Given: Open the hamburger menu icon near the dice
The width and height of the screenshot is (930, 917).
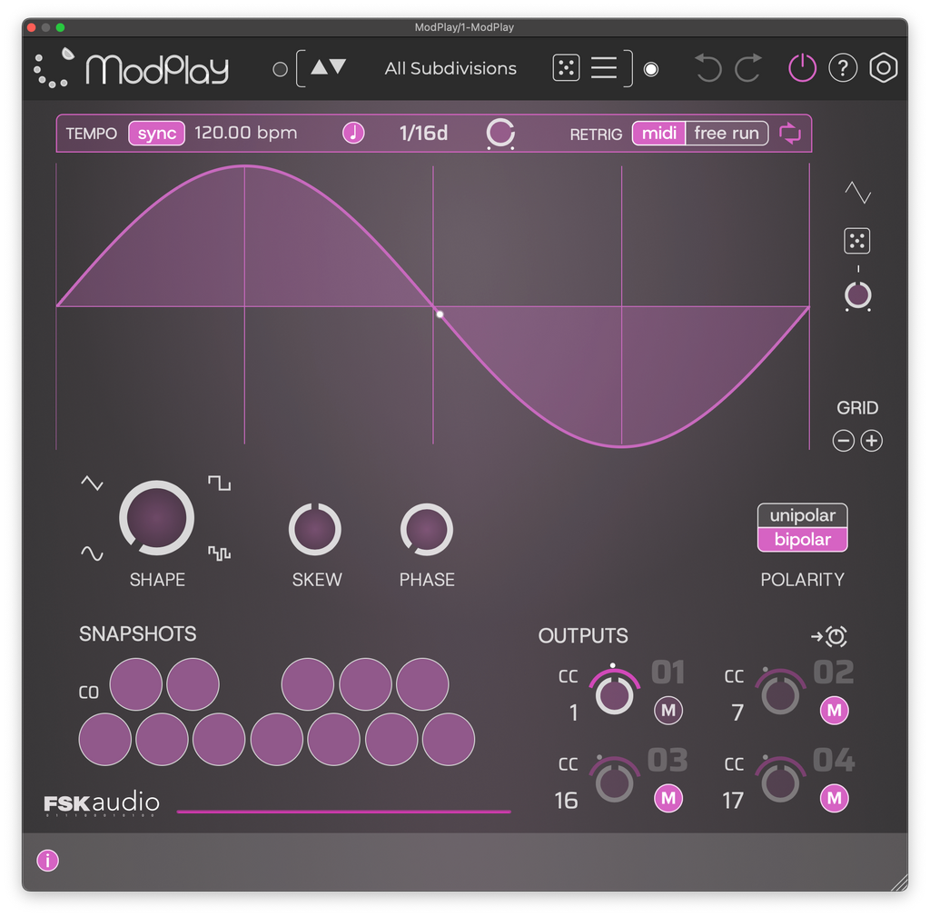Looking at the screenshot, I should click(603, 67).
